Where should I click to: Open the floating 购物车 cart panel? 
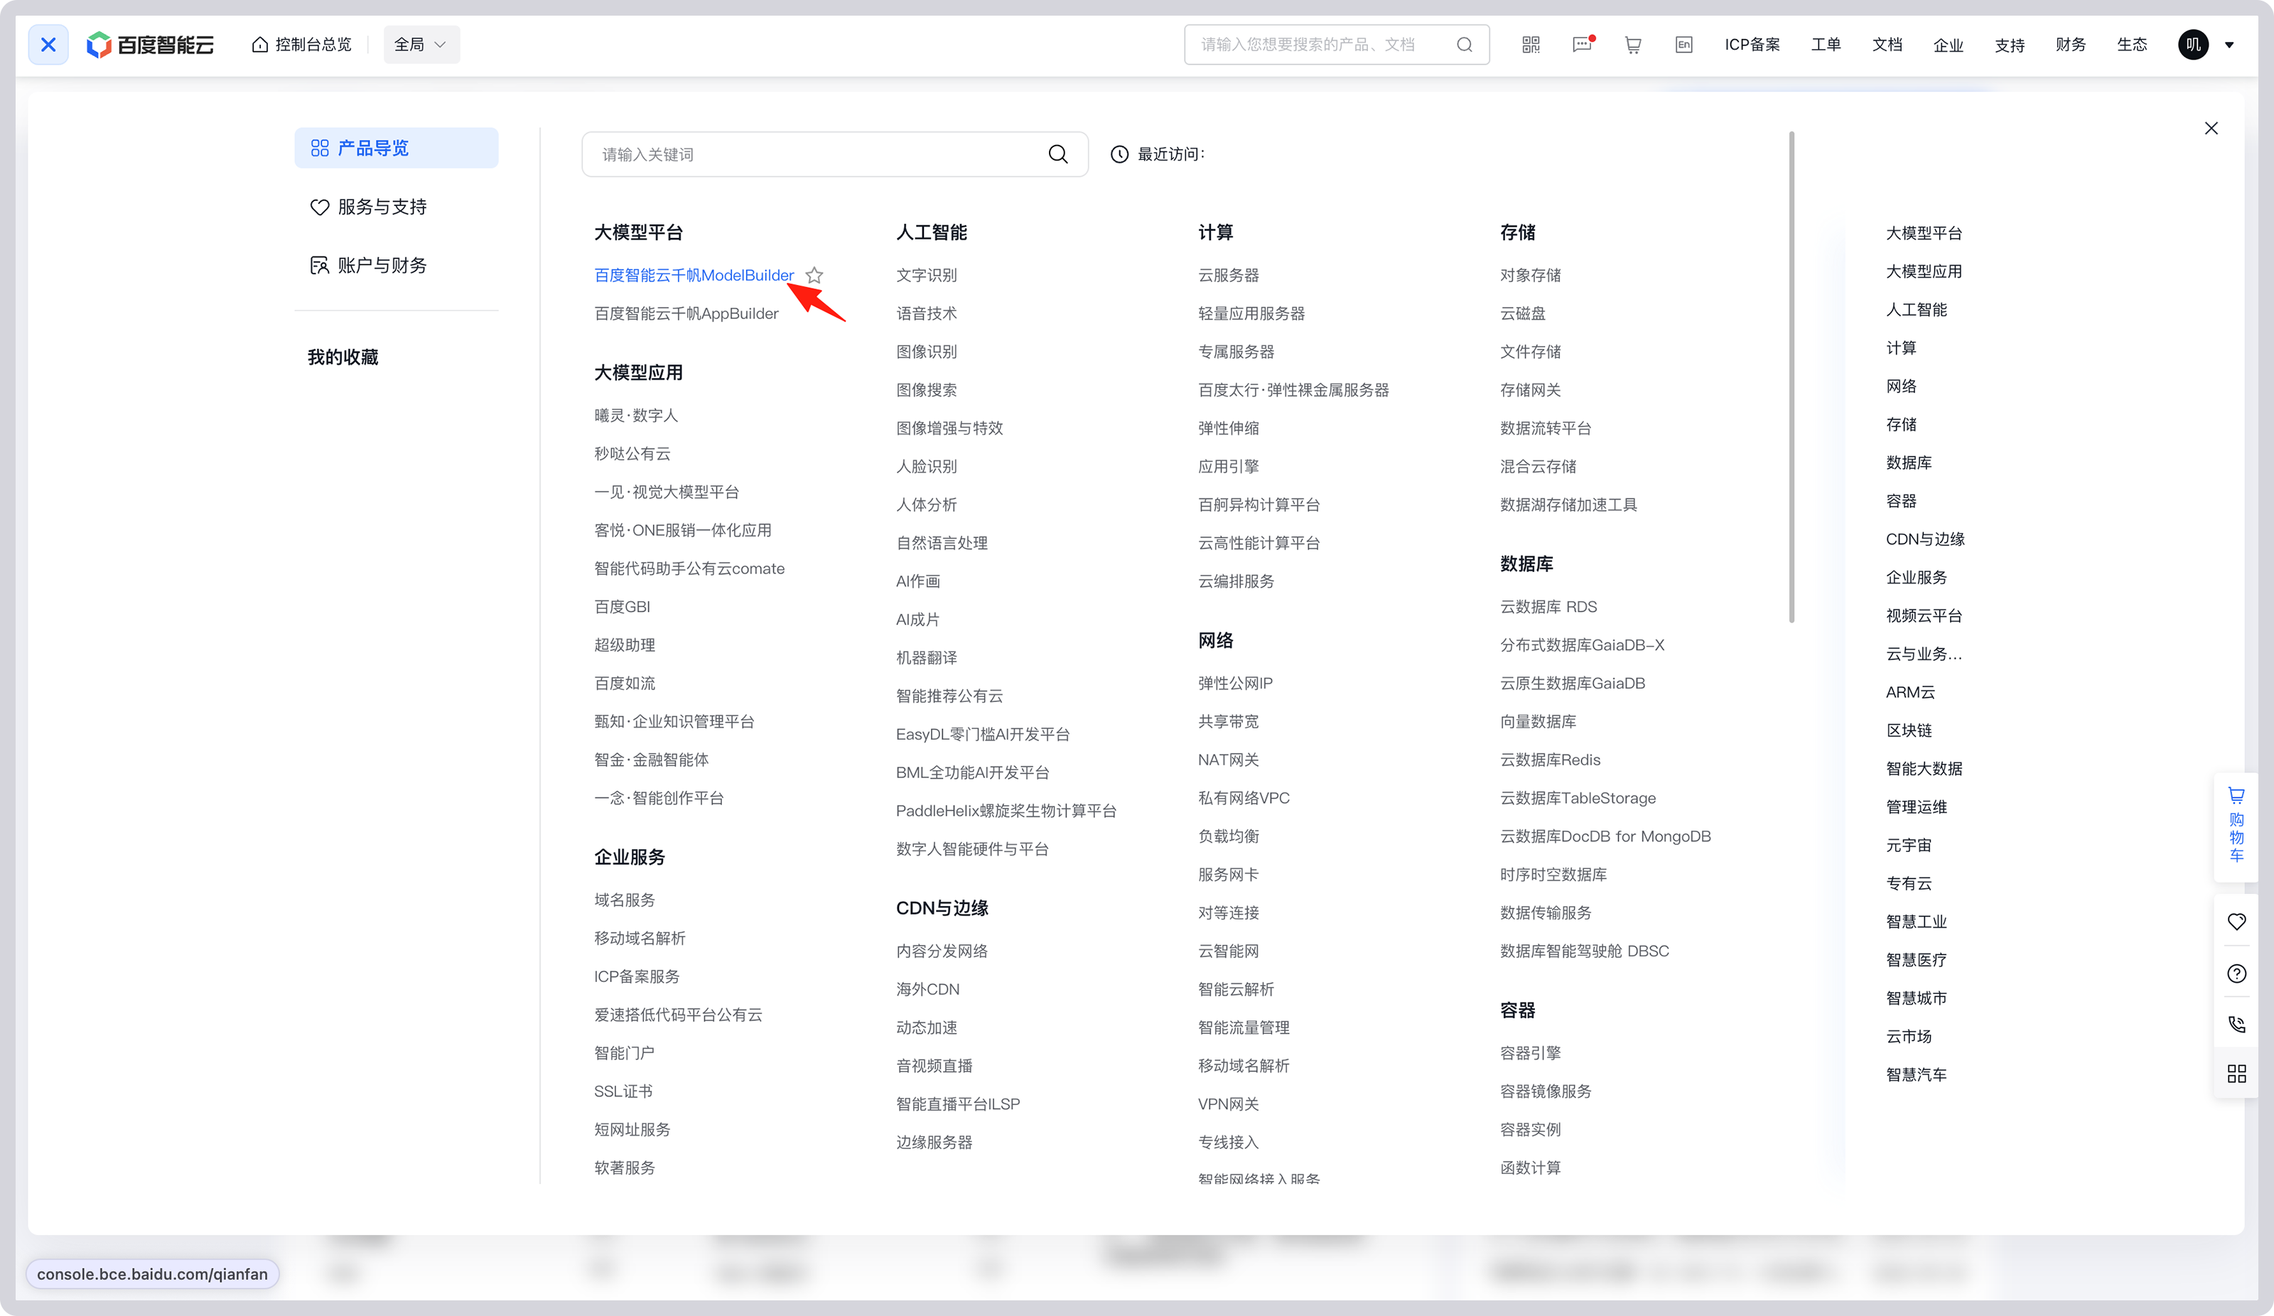pos(2236,826)
